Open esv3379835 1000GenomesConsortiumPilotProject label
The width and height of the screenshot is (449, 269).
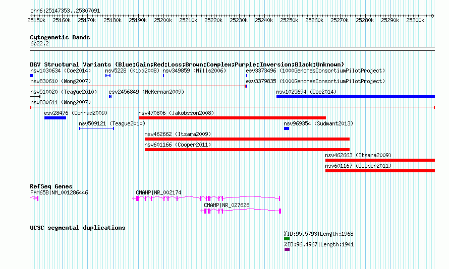(x=315, y=81)
